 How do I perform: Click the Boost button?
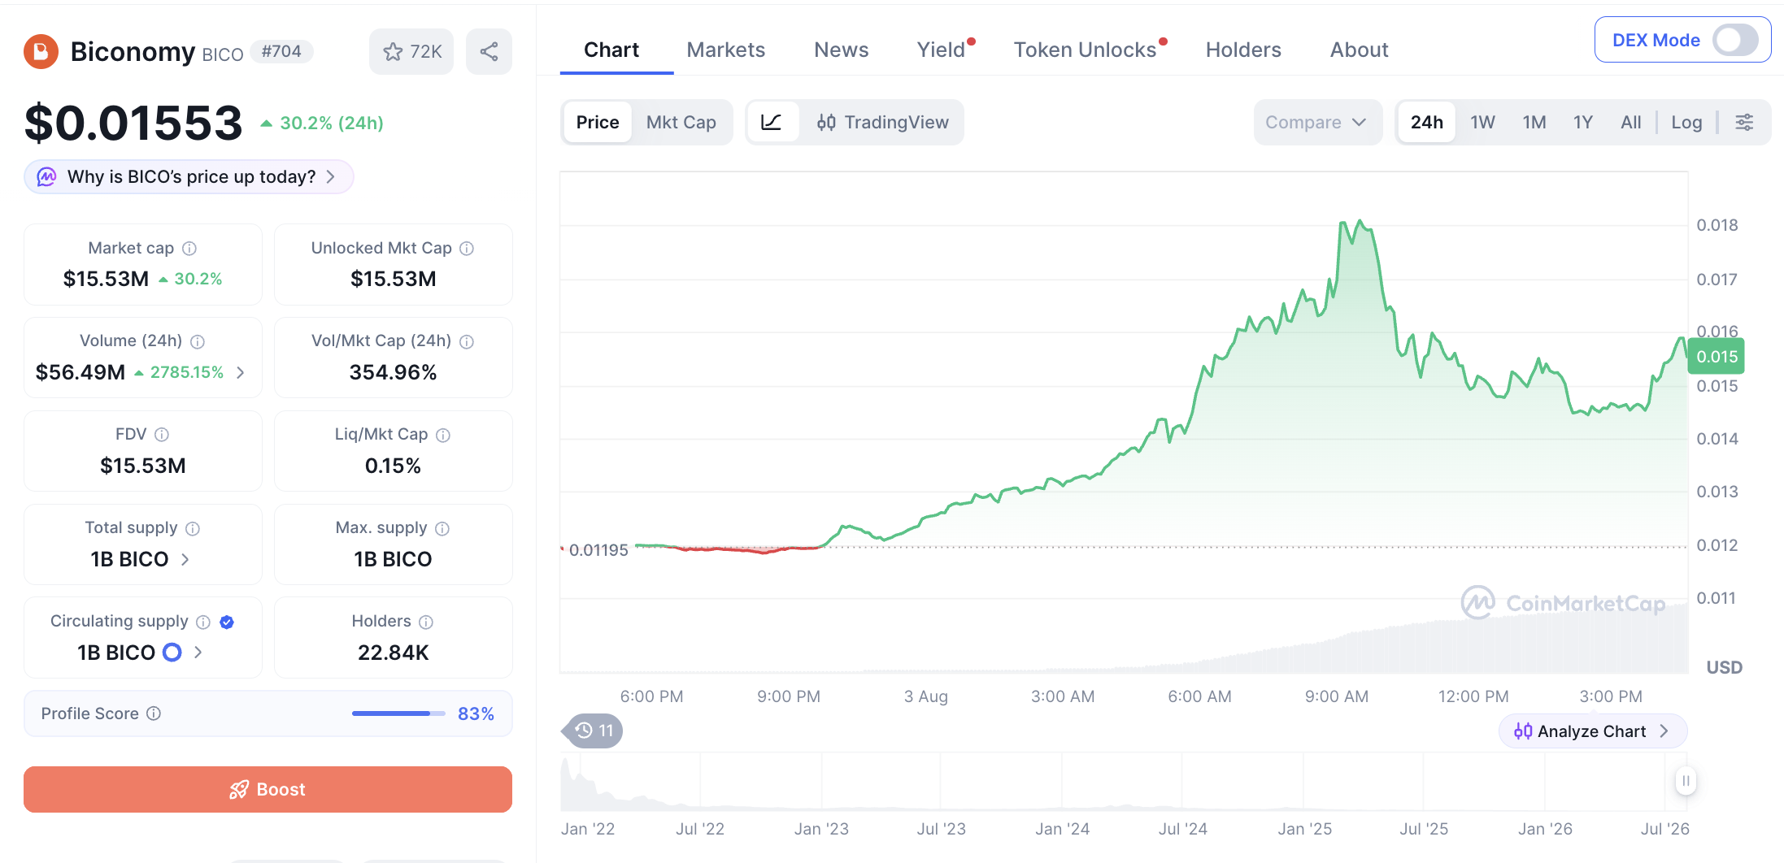(x=268, y=789)
